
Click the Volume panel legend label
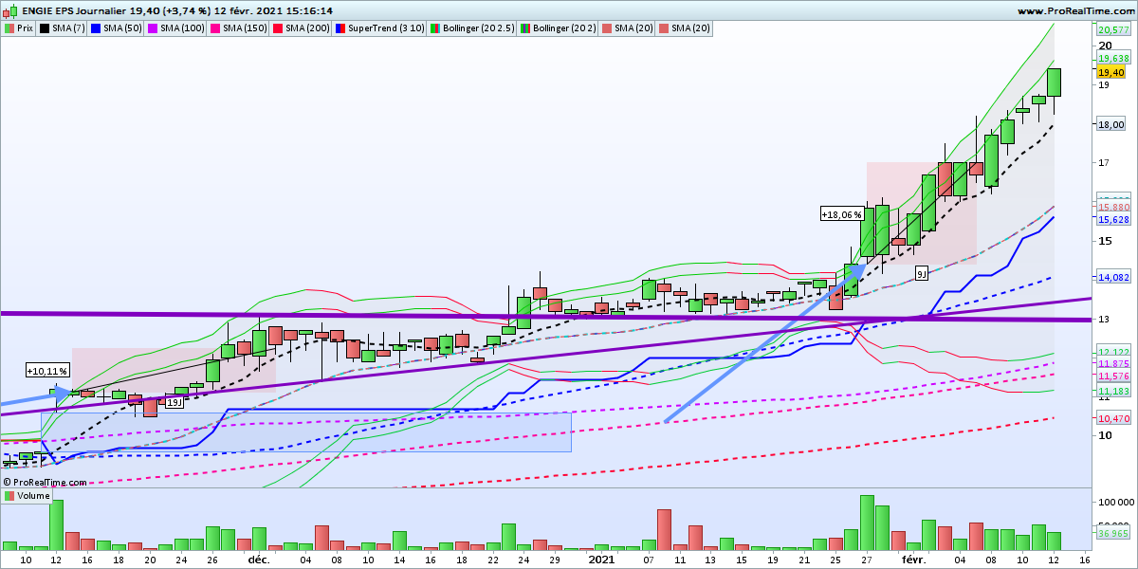click(x=27, y=496)
